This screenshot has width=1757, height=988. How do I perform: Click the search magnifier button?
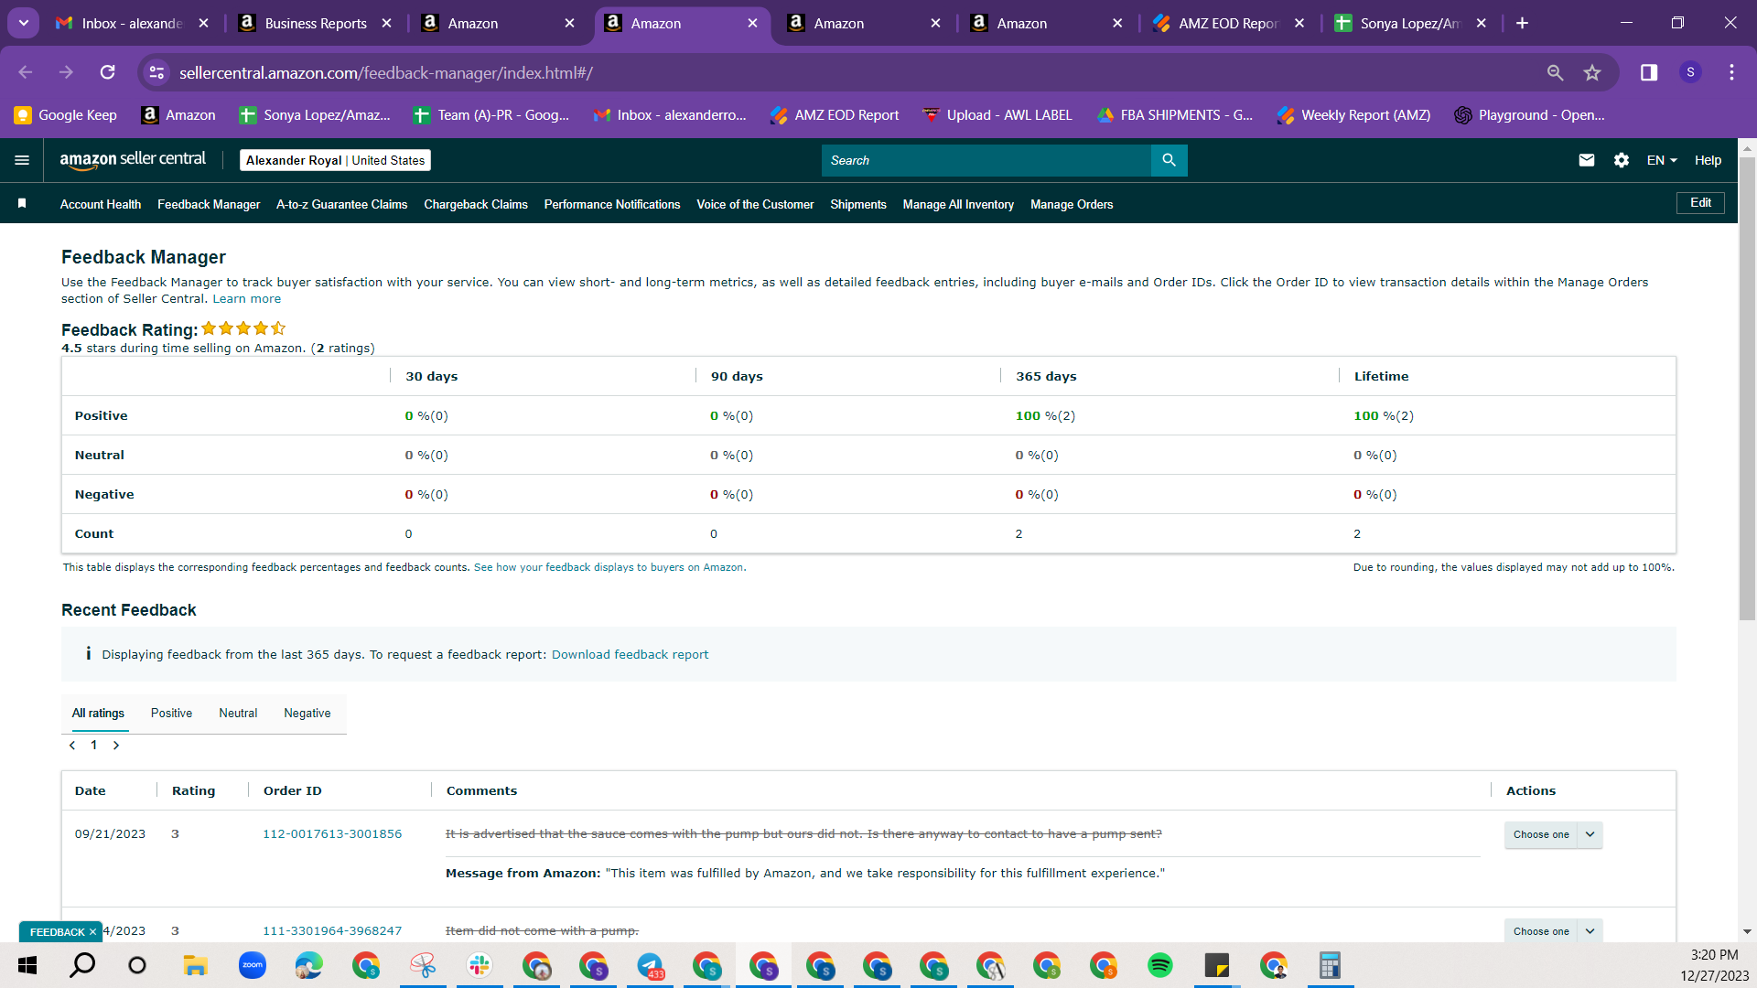(x=1169, y=160)
